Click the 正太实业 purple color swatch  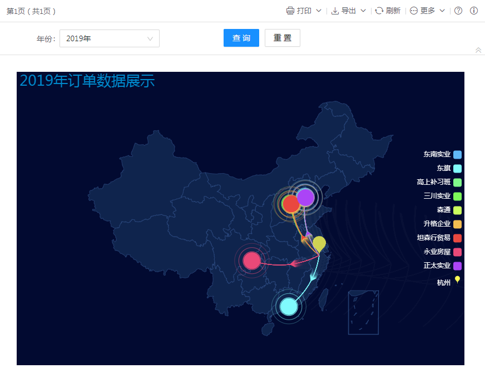click(x=458, y=266)
